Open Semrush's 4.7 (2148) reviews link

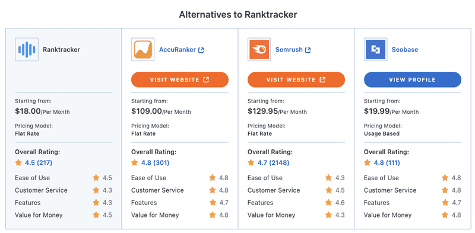273,163
